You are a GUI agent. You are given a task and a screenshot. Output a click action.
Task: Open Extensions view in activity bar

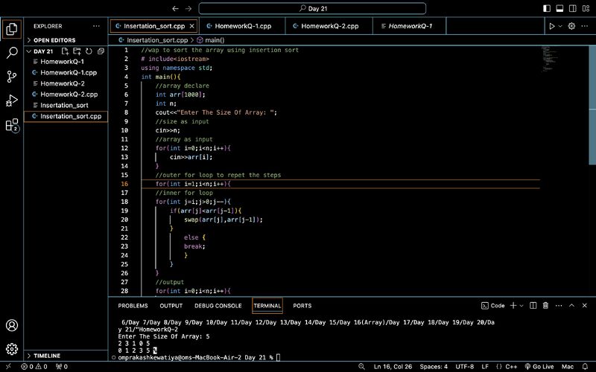(x=11, y=125)
